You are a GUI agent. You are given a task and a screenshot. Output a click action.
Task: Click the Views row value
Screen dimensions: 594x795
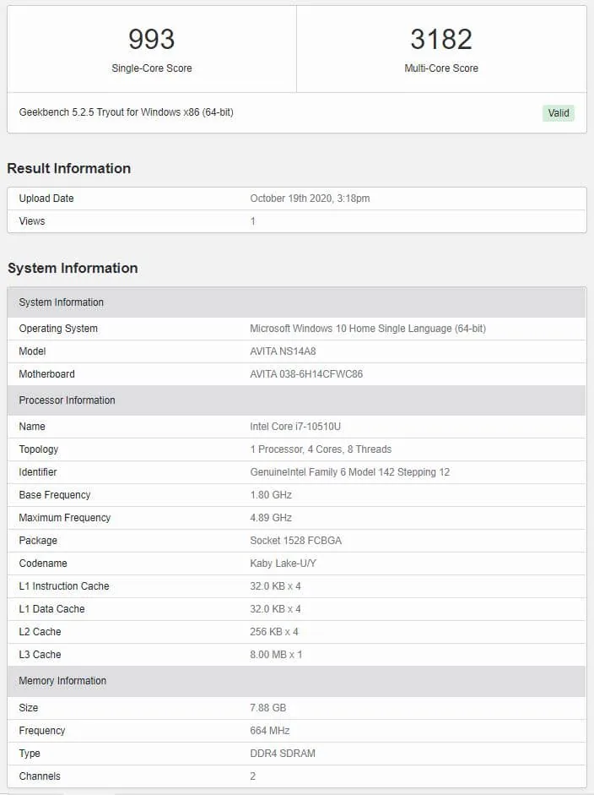pos(252,221)
